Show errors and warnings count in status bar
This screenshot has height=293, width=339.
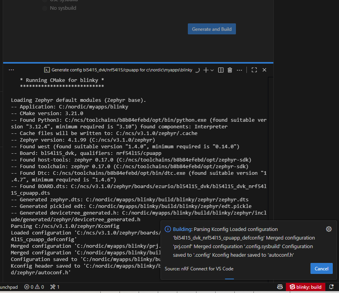pos(34,287)
